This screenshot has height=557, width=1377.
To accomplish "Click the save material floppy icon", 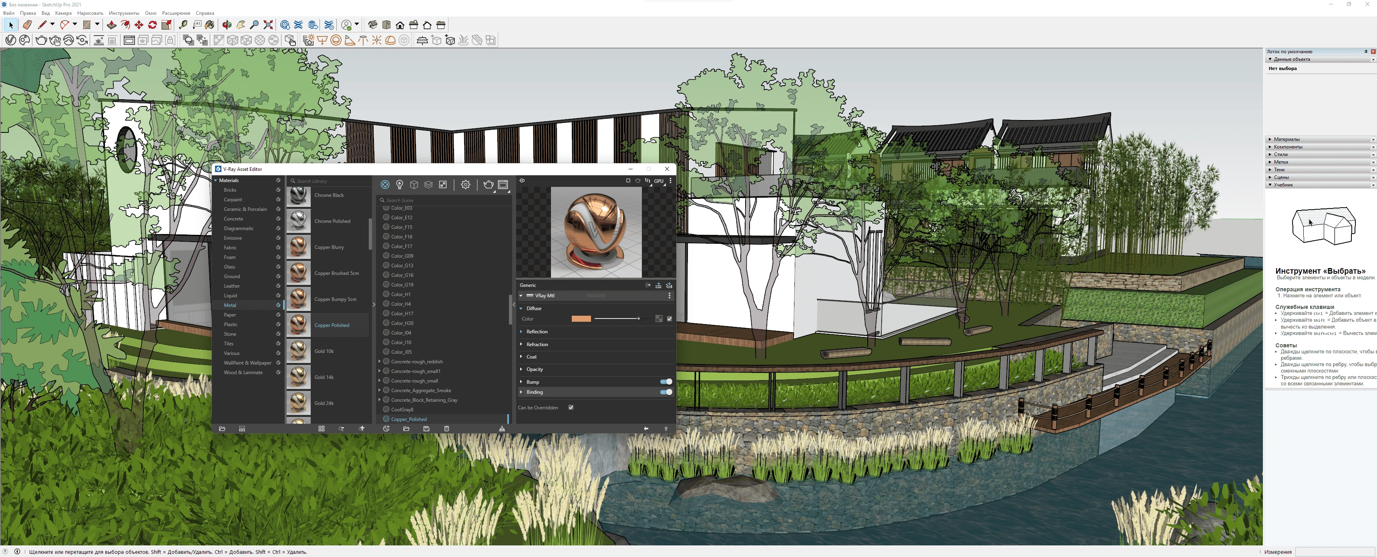I will pos(426,429).
